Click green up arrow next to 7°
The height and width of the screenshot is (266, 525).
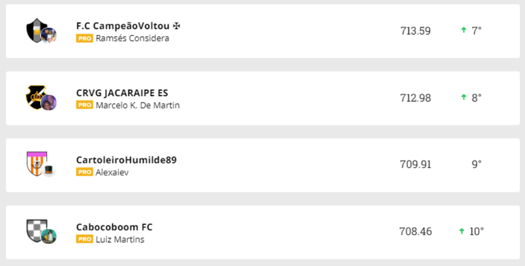(463, 31)
